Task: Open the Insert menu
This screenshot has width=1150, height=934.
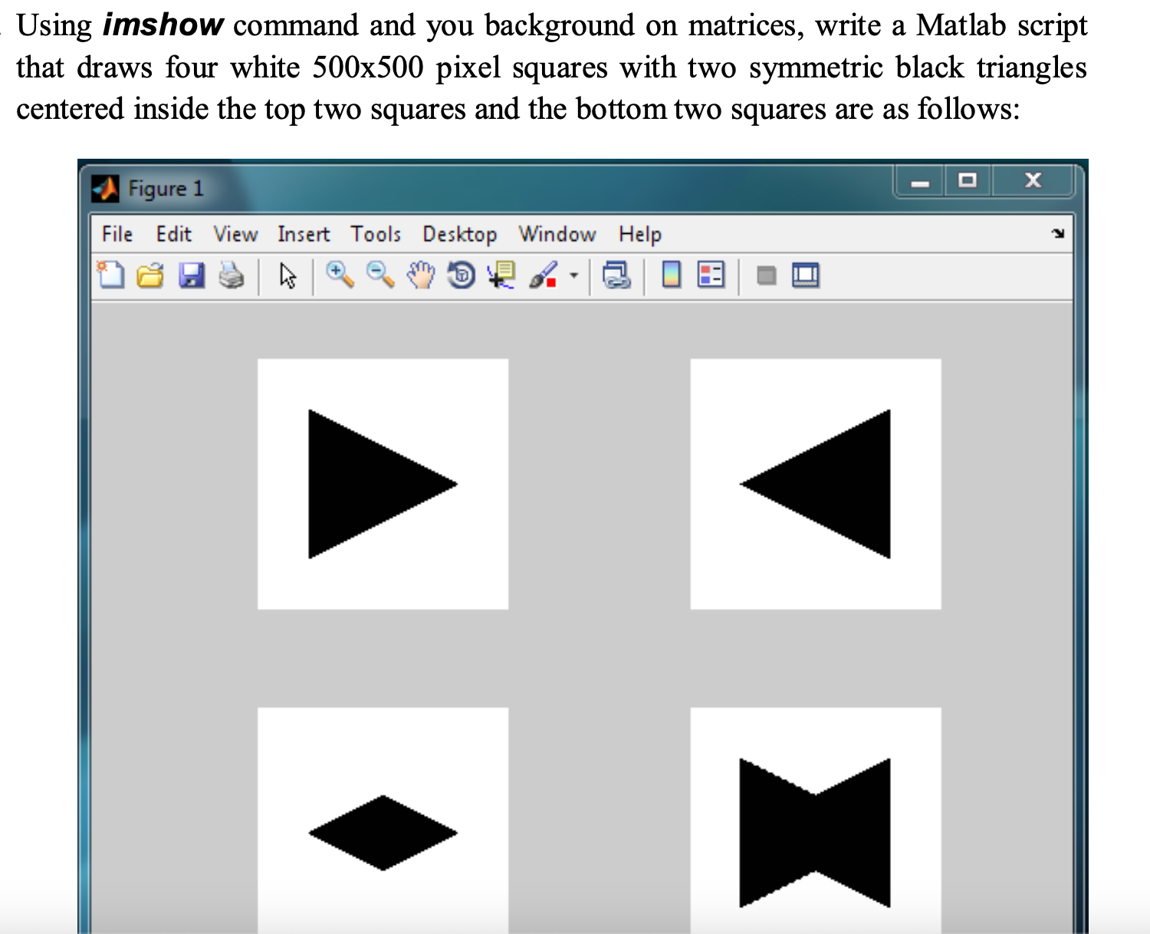Action: (304, 235)
